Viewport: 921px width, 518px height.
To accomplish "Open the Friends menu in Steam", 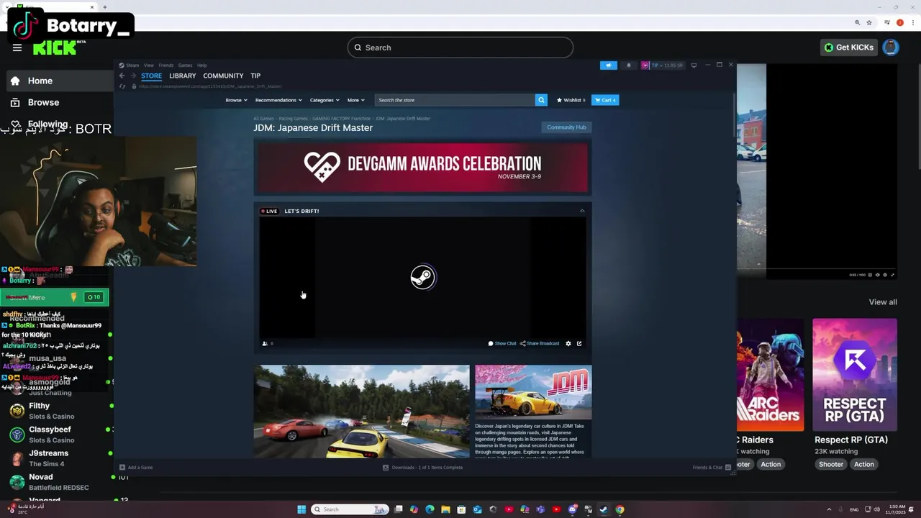I will tap(165, 65).
